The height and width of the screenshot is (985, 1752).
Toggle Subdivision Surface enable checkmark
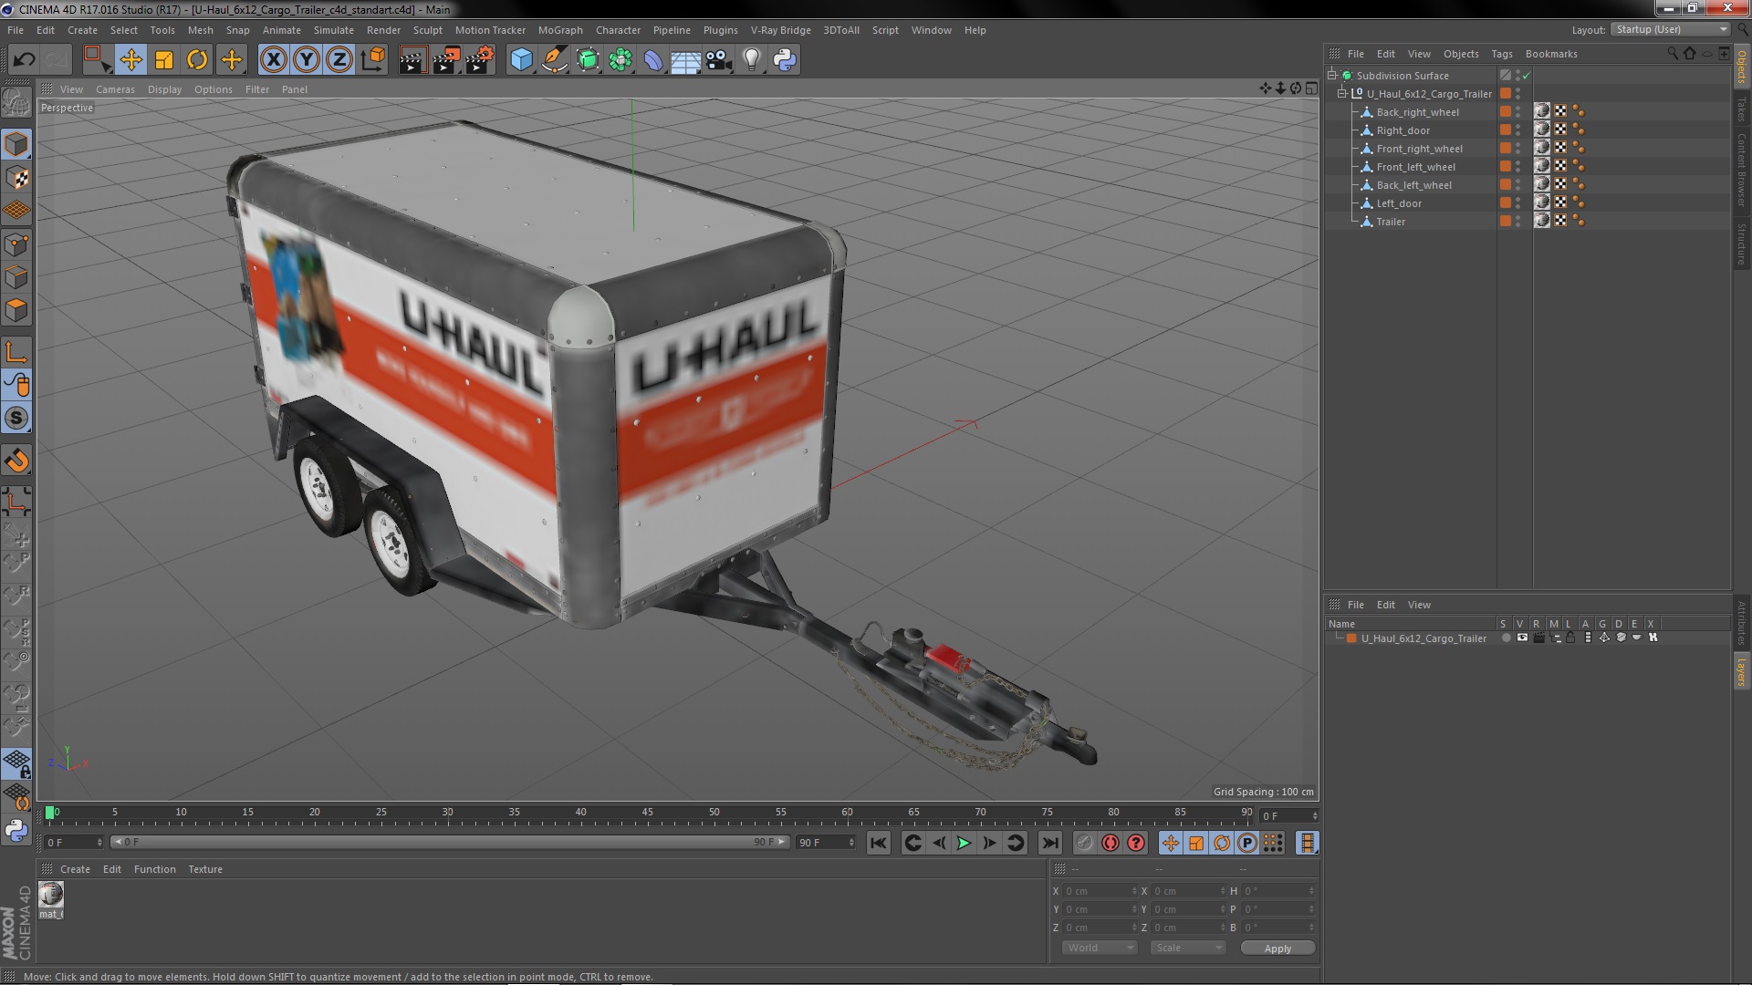point(1526,76)
